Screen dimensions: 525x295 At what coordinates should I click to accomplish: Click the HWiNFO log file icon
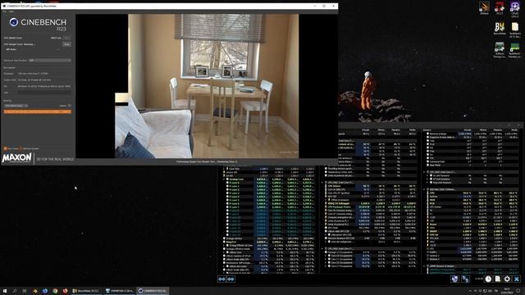498,279
